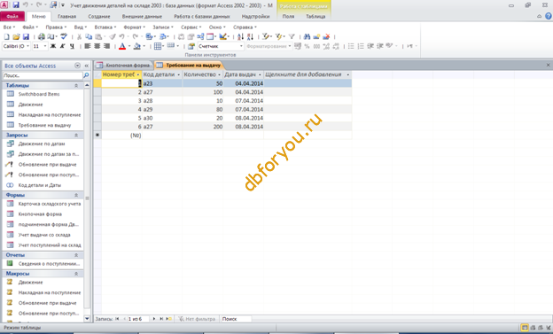The height and width of the screenshot is (334, 553).
Task: Open the Правка menu
Action: (x=56, y=27)
